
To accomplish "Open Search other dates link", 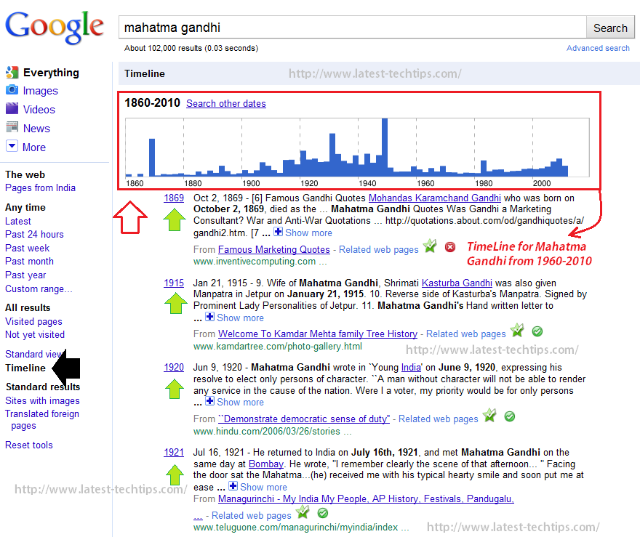I will pyautogui.click(x=226, y=104).
